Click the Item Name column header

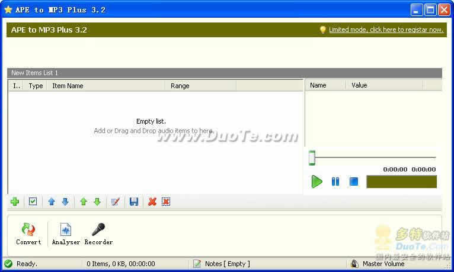(x=106, y=86)
